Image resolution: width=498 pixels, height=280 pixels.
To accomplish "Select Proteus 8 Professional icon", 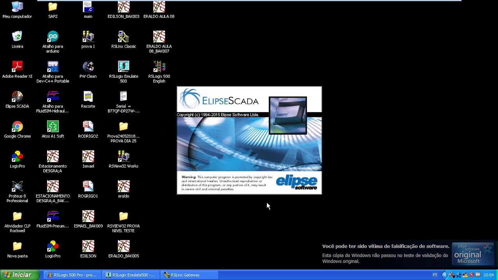I will tap(17, 192).
